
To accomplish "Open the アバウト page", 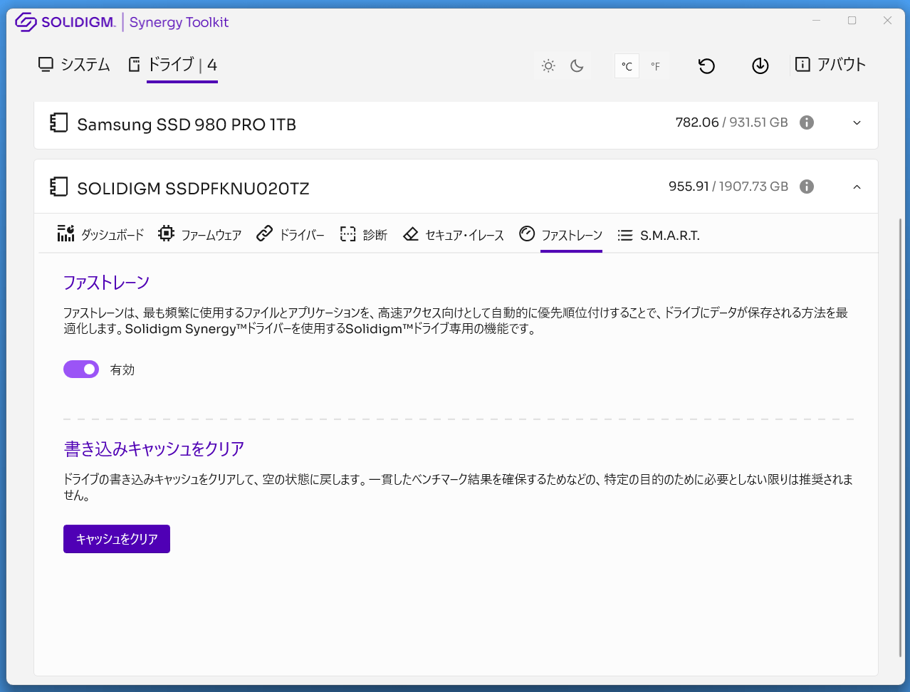I will (830, 65).
